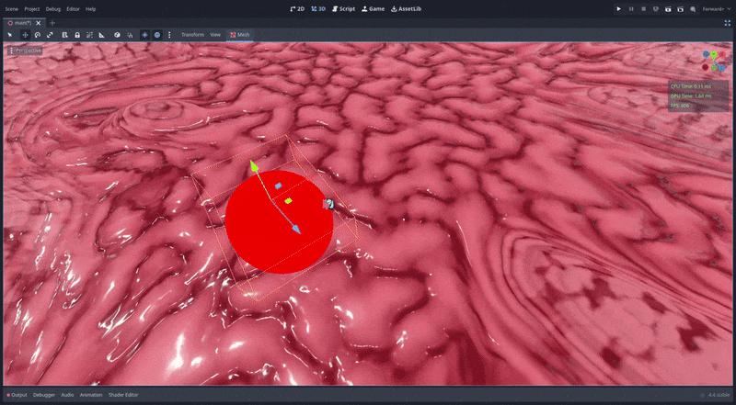Select the Rotate mode tool
736x405 pixels.
click(x=38, y=35)
